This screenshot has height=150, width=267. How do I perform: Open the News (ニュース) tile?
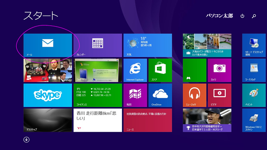click(x=148, y=120)
